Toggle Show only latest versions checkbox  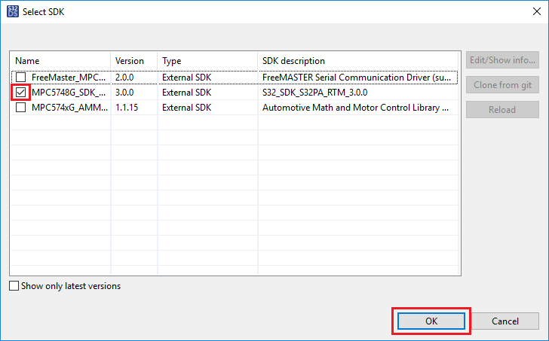pyautogui.click(x=14, y=286)
